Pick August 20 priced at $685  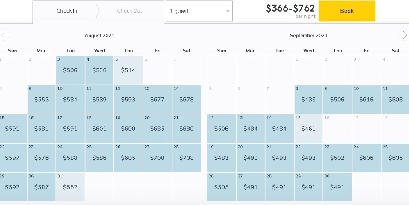157,129
